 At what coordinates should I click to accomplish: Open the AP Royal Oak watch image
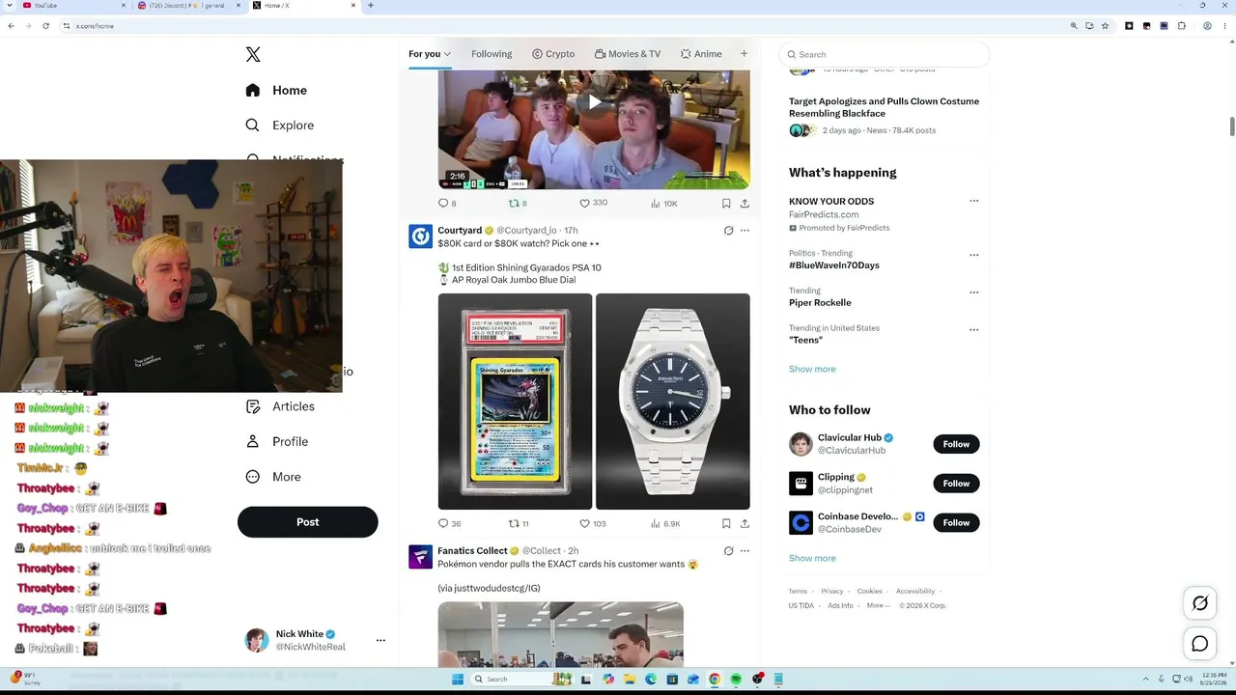click(x=673, y=402)
